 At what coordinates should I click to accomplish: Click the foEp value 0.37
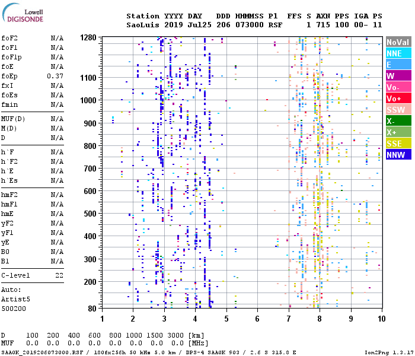tap(55, 77)
